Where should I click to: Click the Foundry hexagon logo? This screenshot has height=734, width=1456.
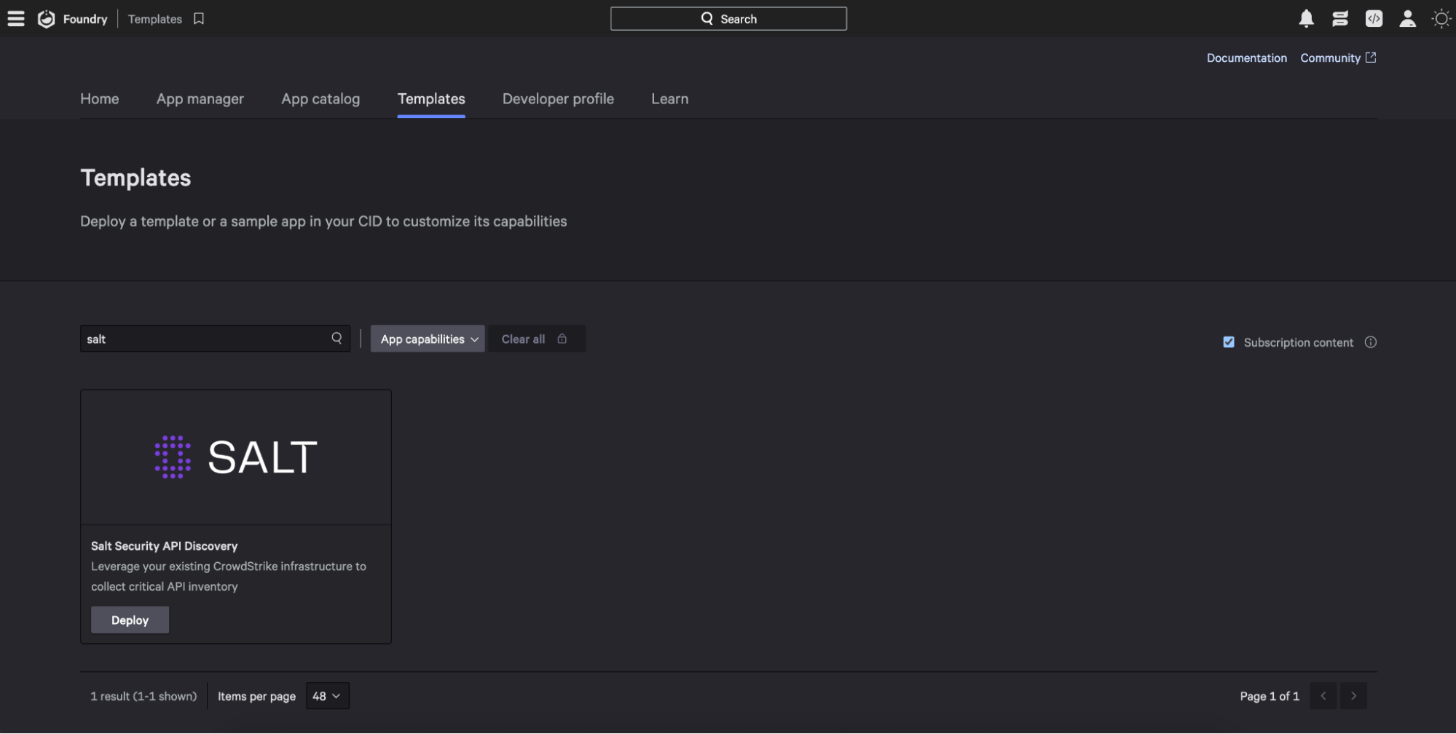[46, 18]
